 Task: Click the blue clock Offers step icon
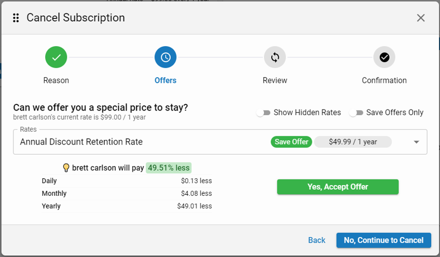[x=165, y=57]
